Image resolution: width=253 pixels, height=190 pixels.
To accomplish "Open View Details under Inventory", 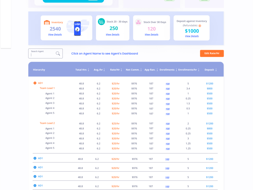I will pyautogui.click(x=55, y=35).
